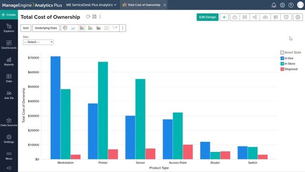Click Printer In Store teal bar
Screen dimensions: 305x172
pyautogui.click(x=103, y=110)
